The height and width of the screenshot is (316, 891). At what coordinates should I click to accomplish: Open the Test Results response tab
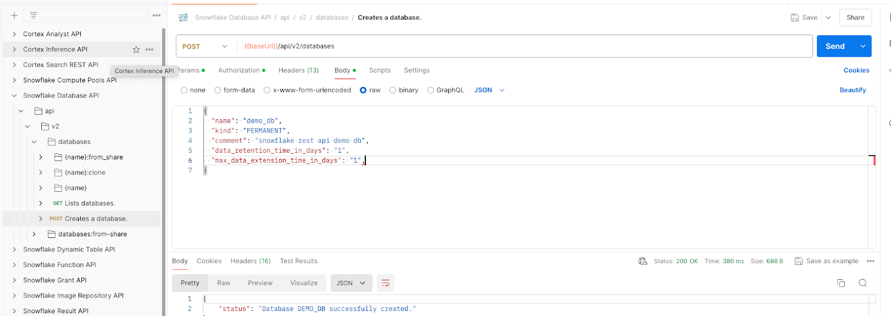(x=298, y=261)
